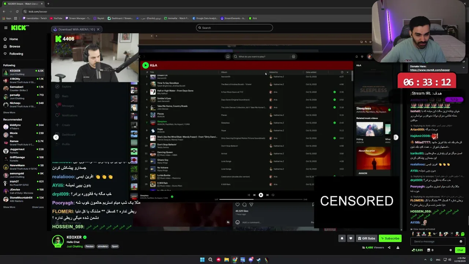Viewport: 469px width, 264px height.
Task: Click notification bell for KEOXER
Action: [x=342, y=238]
